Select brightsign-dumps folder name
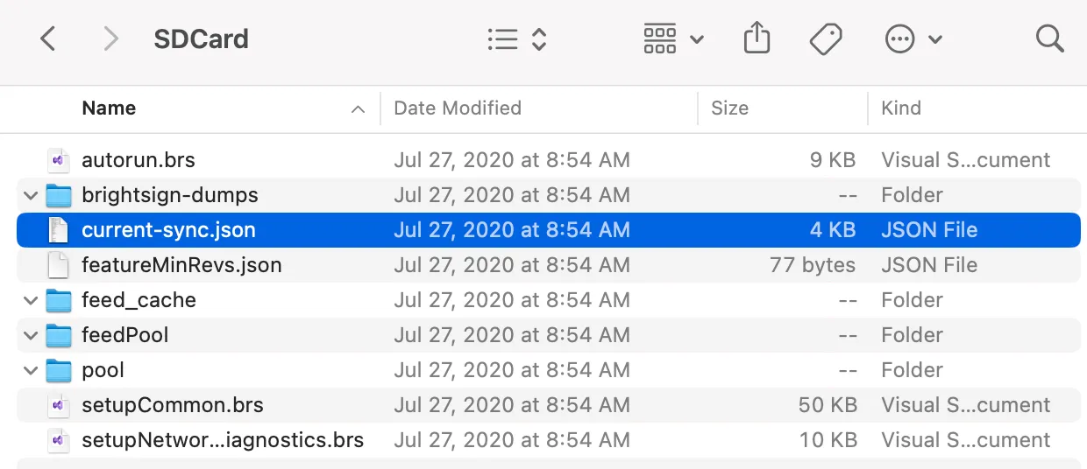This screenshot has height=469, width=1087. click(x=170, y=195)
